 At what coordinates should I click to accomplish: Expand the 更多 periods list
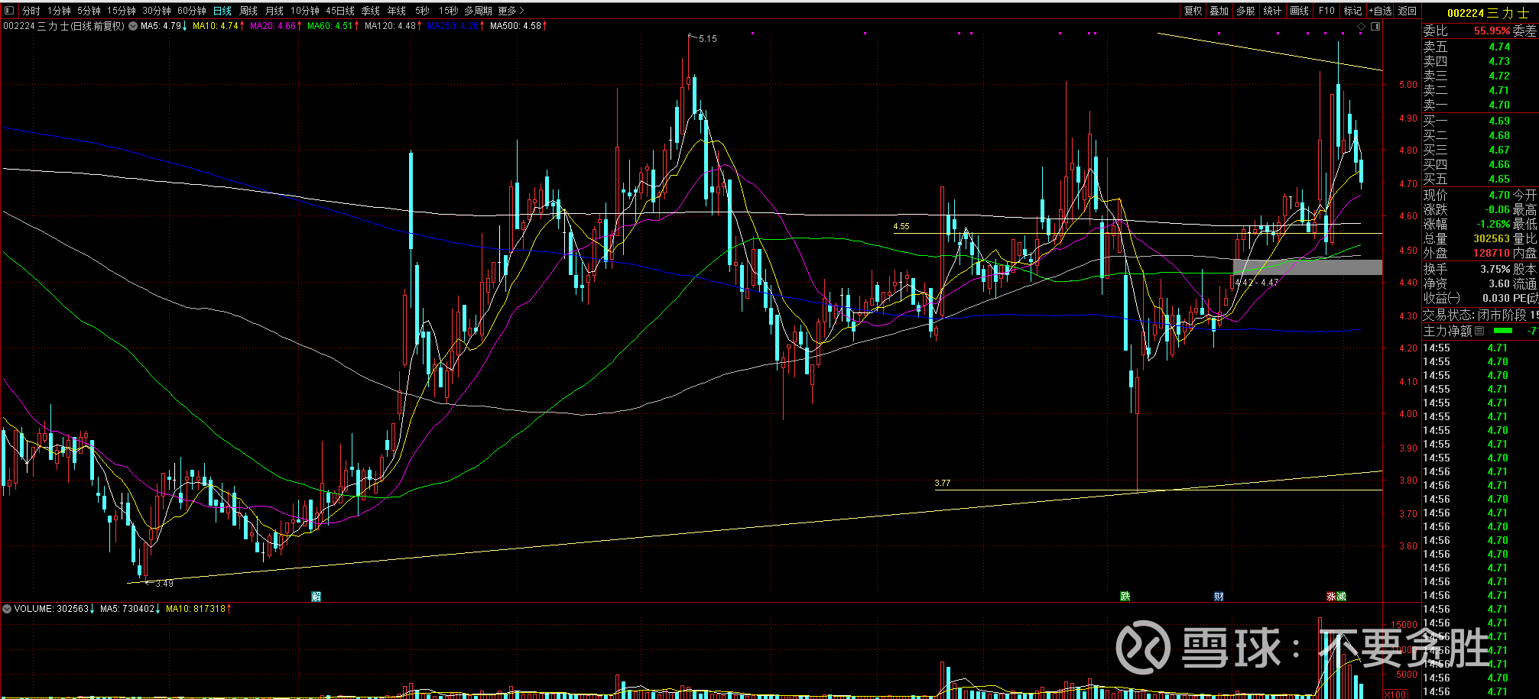coord(511,11)
